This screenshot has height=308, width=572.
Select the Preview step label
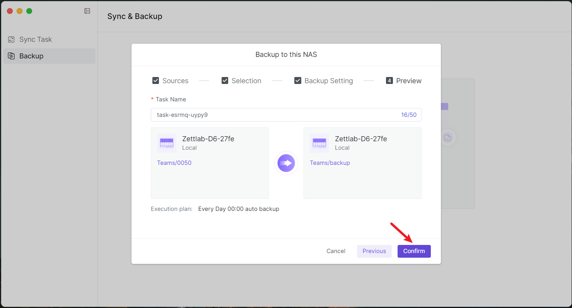(409, 81)
